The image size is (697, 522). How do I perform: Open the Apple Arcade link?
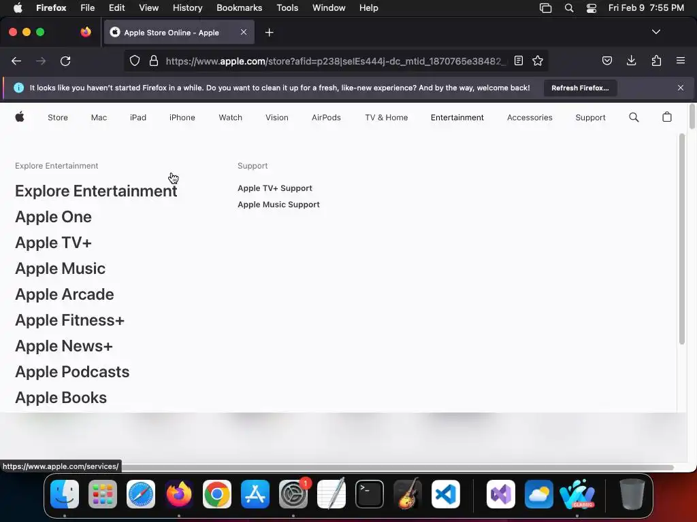pos(65,294)
